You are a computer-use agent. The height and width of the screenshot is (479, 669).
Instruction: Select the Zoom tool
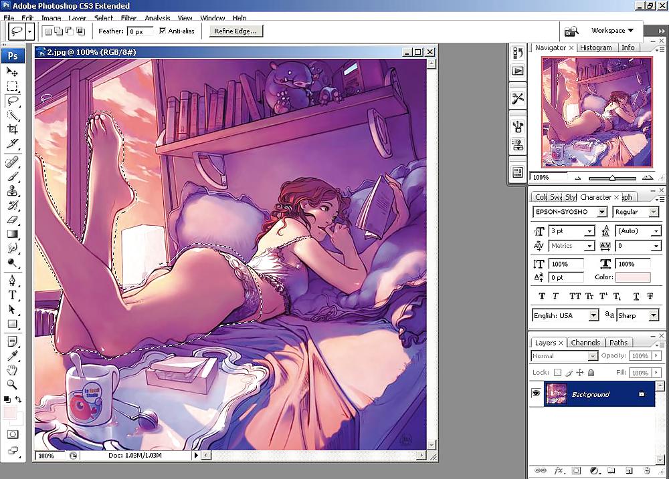pyautogui.click(x=12, y=385)
